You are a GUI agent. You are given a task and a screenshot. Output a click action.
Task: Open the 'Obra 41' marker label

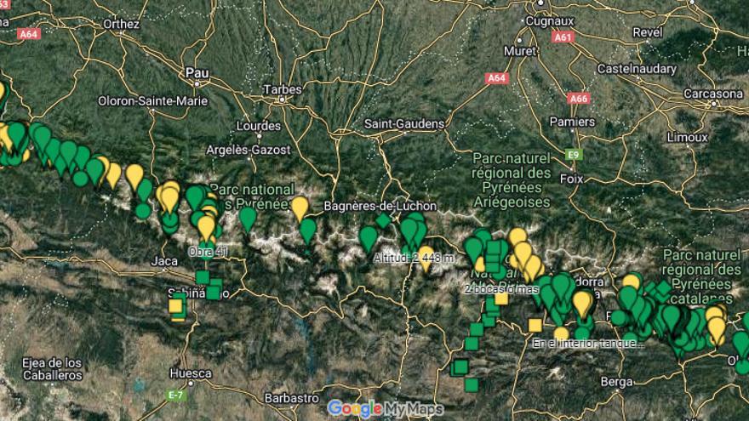point(208,252)
